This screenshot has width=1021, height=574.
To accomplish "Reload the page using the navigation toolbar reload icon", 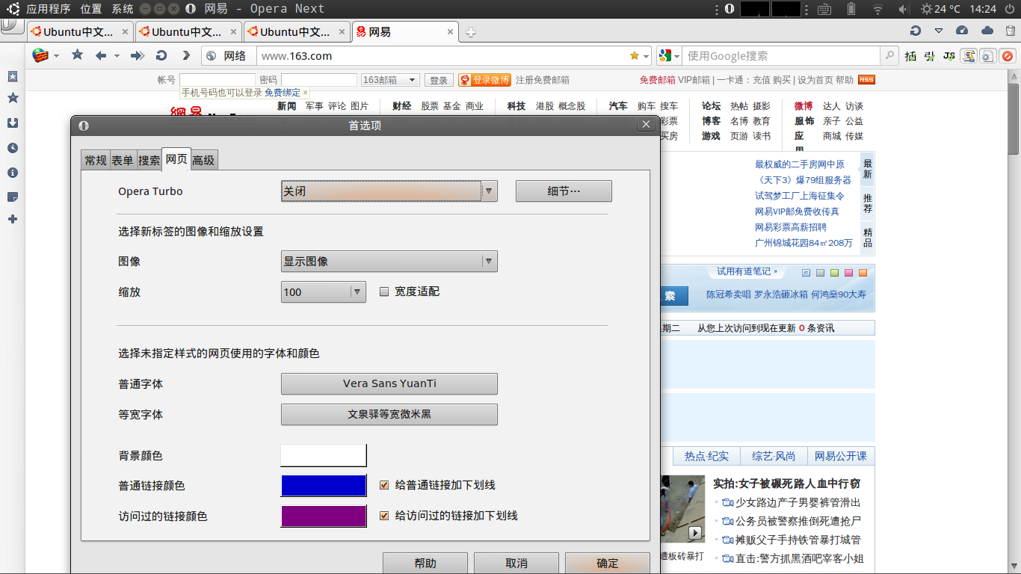I will click(x=161, y=55).
